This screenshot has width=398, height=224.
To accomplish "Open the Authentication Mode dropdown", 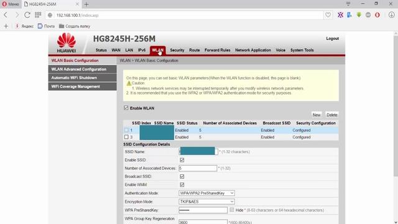I will pyautogui.click(x=206, y=193).
